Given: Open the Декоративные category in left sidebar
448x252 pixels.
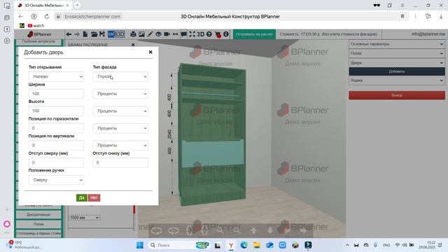Looking at the screenshot, I should 38,215.
